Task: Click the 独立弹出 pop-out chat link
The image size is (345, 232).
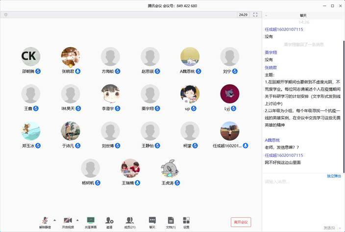Action: coord(334,176)
